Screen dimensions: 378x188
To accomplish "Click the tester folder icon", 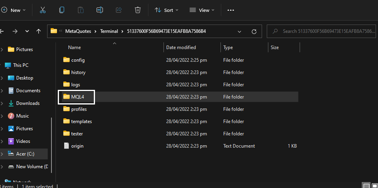I will coord(66,133).
